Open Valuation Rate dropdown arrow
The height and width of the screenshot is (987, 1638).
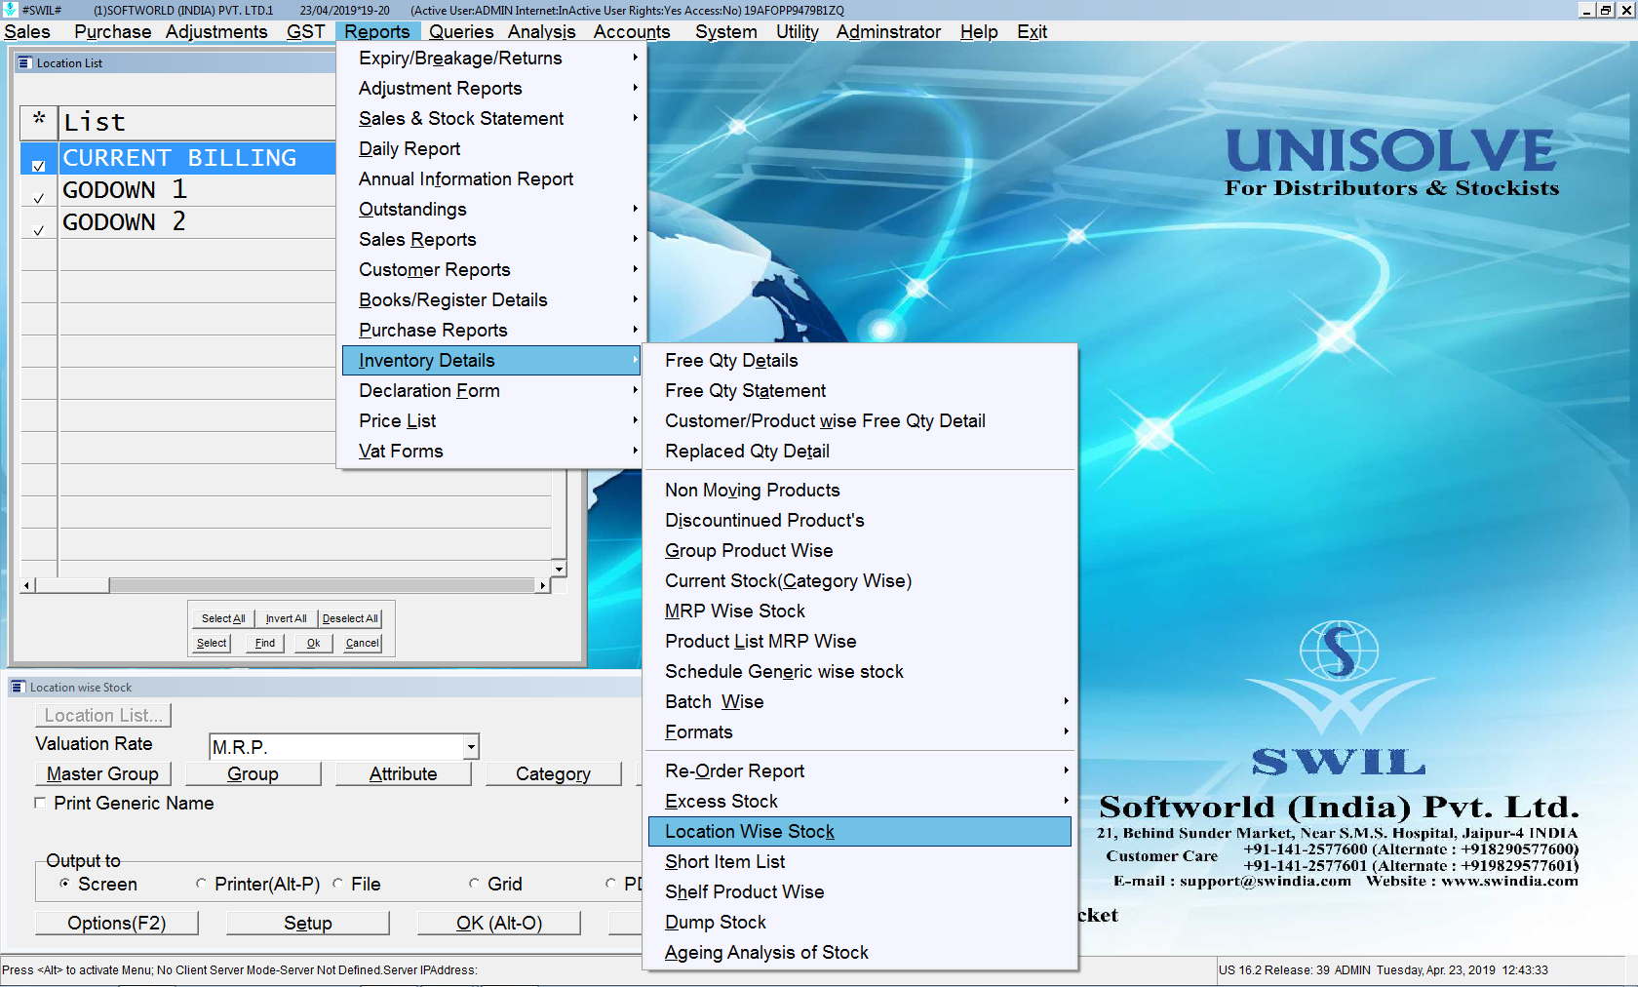(471, 747)
